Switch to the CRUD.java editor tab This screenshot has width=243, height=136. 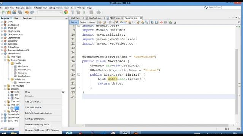(x=115, y=18)
